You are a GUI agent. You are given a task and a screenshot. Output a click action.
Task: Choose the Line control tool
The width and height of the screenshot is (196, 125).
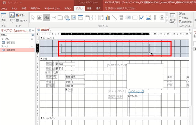(114, 18)
